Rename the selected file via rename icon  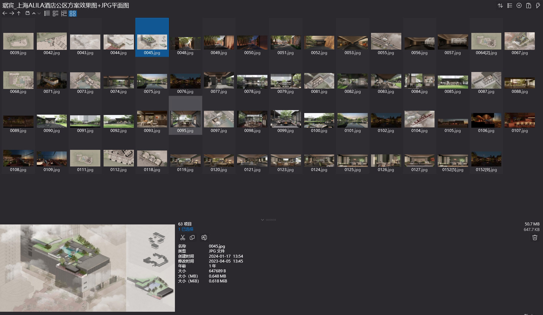point(204,237)
